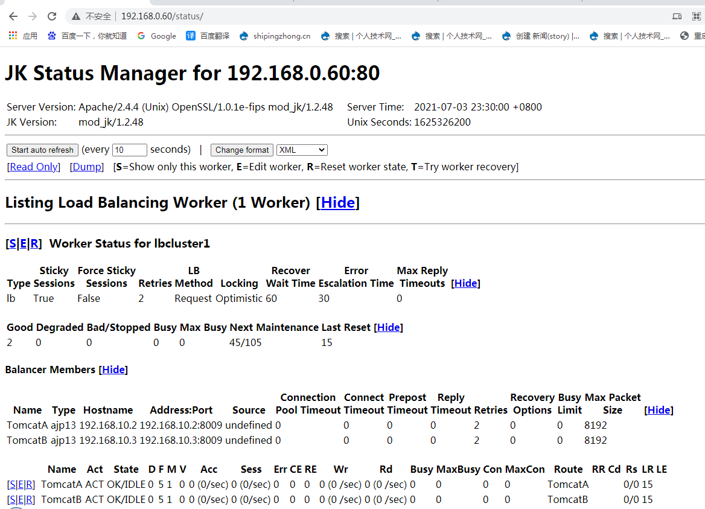Hide the Balancer Members section
The width and height of the screenshot is (705, 509).
[x=113, y=370]
